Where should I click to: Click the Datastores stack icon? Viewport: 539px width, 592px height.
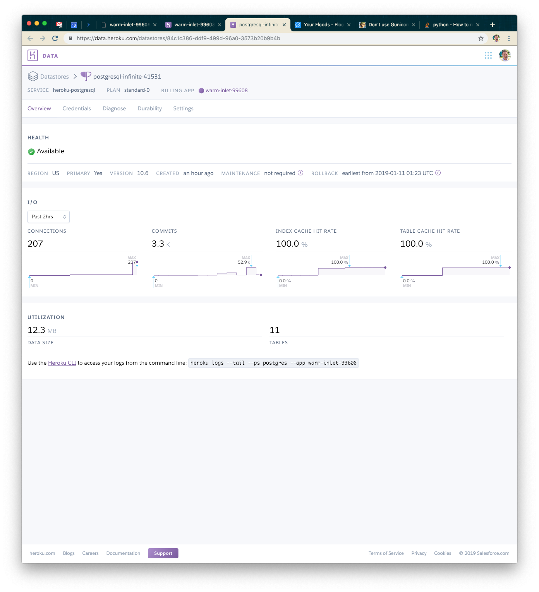click(33, 76)
